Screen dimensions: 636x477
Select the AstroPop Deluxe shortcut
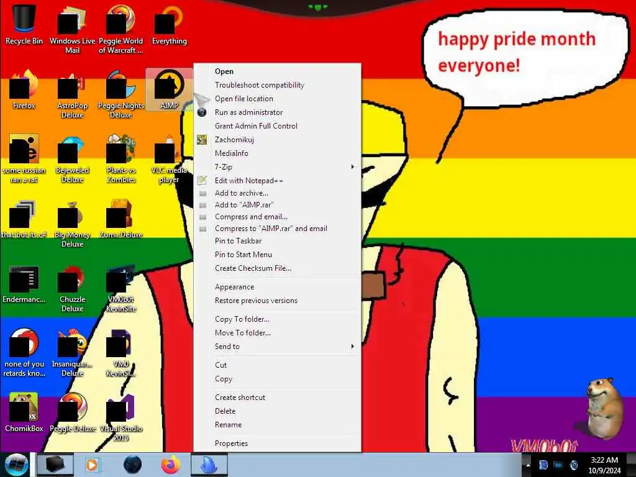[72, 94]
